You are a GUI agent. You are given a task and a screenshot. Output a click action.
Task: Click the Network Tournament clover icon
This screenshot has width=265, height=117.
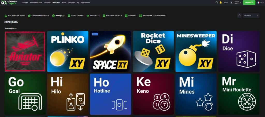point(141,16)
